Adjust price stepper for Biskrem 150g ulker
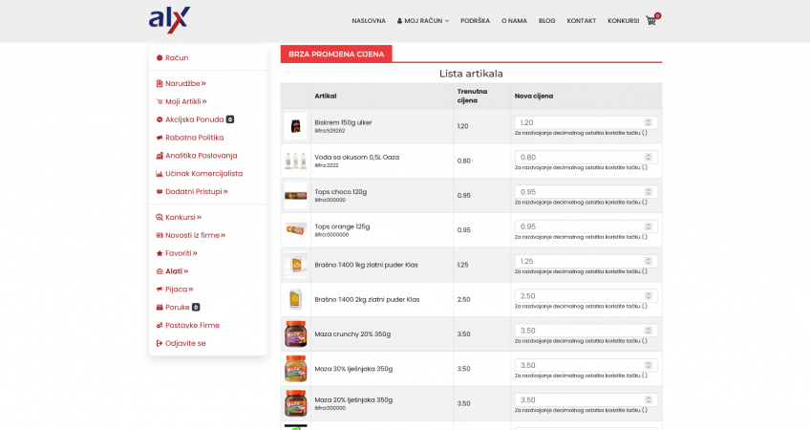 coord(649,122)
